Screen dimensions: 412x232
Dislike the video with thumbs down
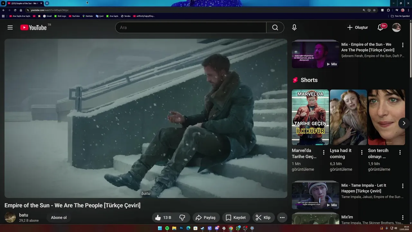coord(182,217)
